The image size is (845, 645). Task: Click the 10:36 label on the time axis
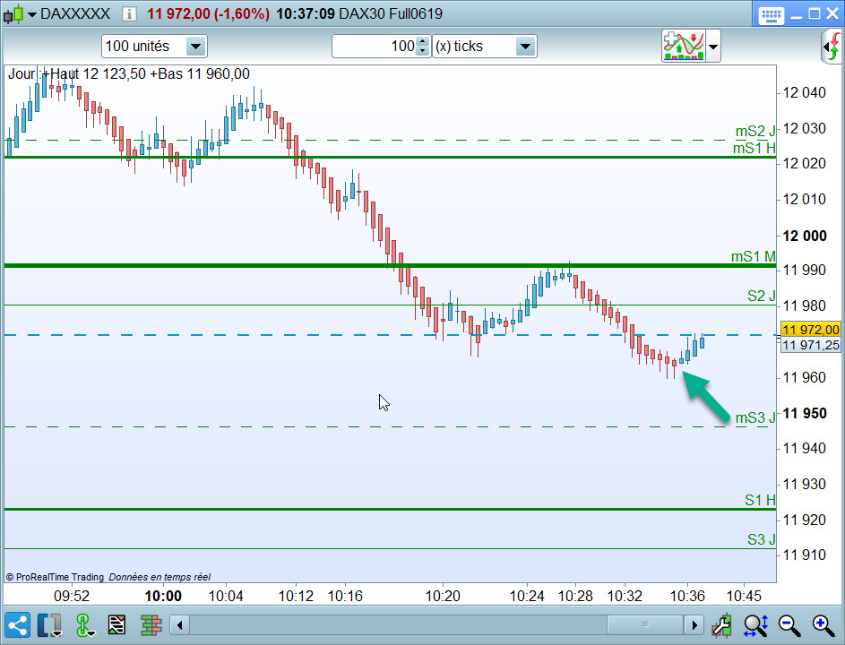click(x=687, y=596)
